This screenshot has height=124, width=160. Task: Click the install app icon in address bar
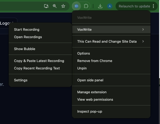(46, 6)
